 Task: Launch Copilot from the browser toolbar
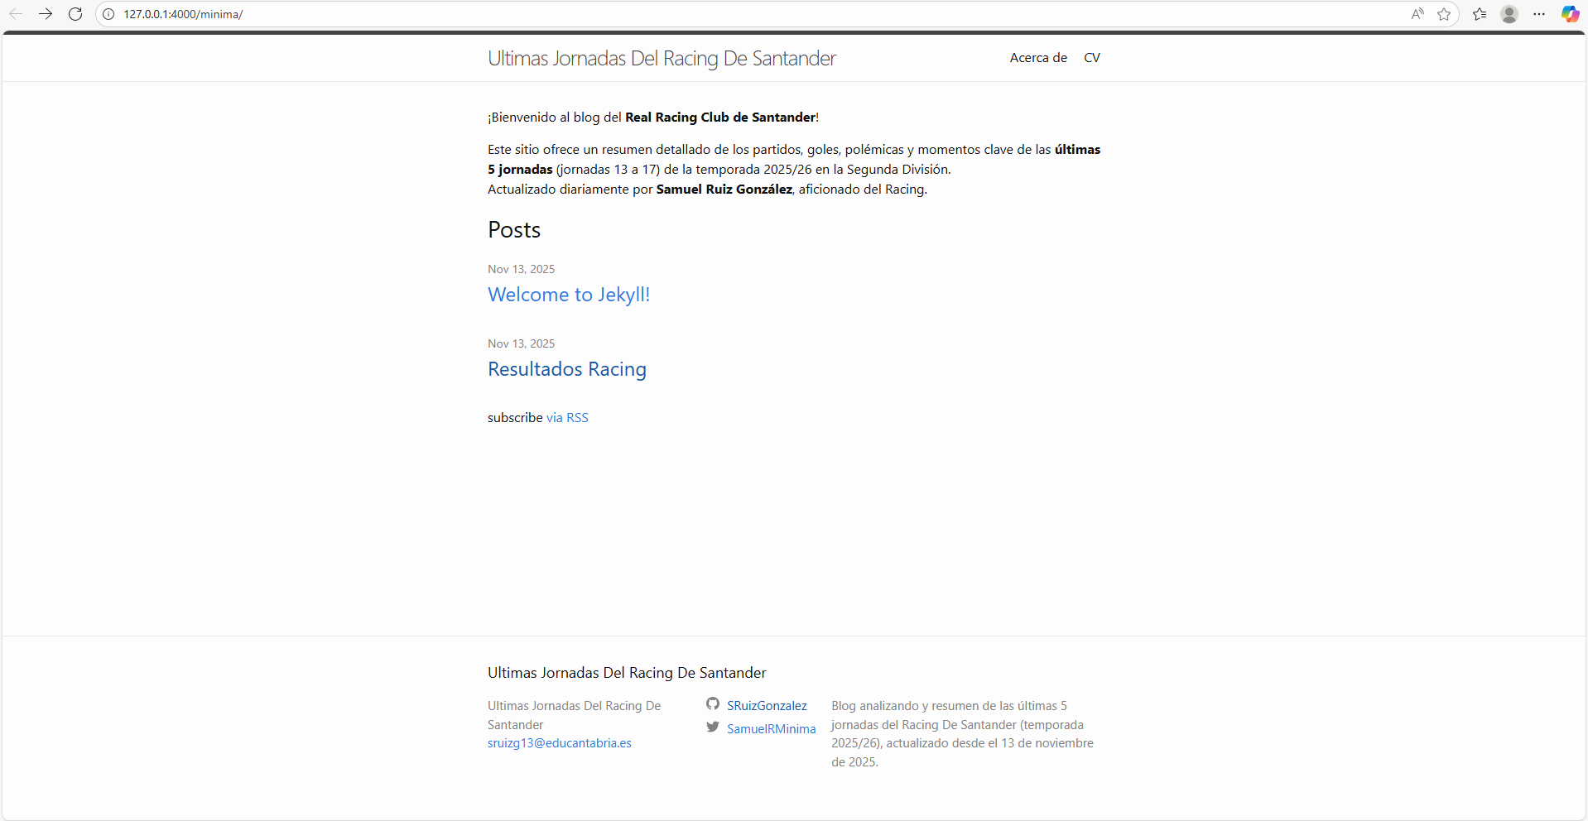coord(1570,14)
